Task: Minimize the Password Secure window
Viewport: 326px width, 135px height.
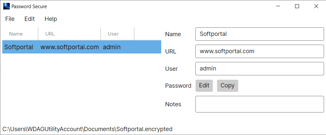Action: pyautogui.click(x=278, y=6)
